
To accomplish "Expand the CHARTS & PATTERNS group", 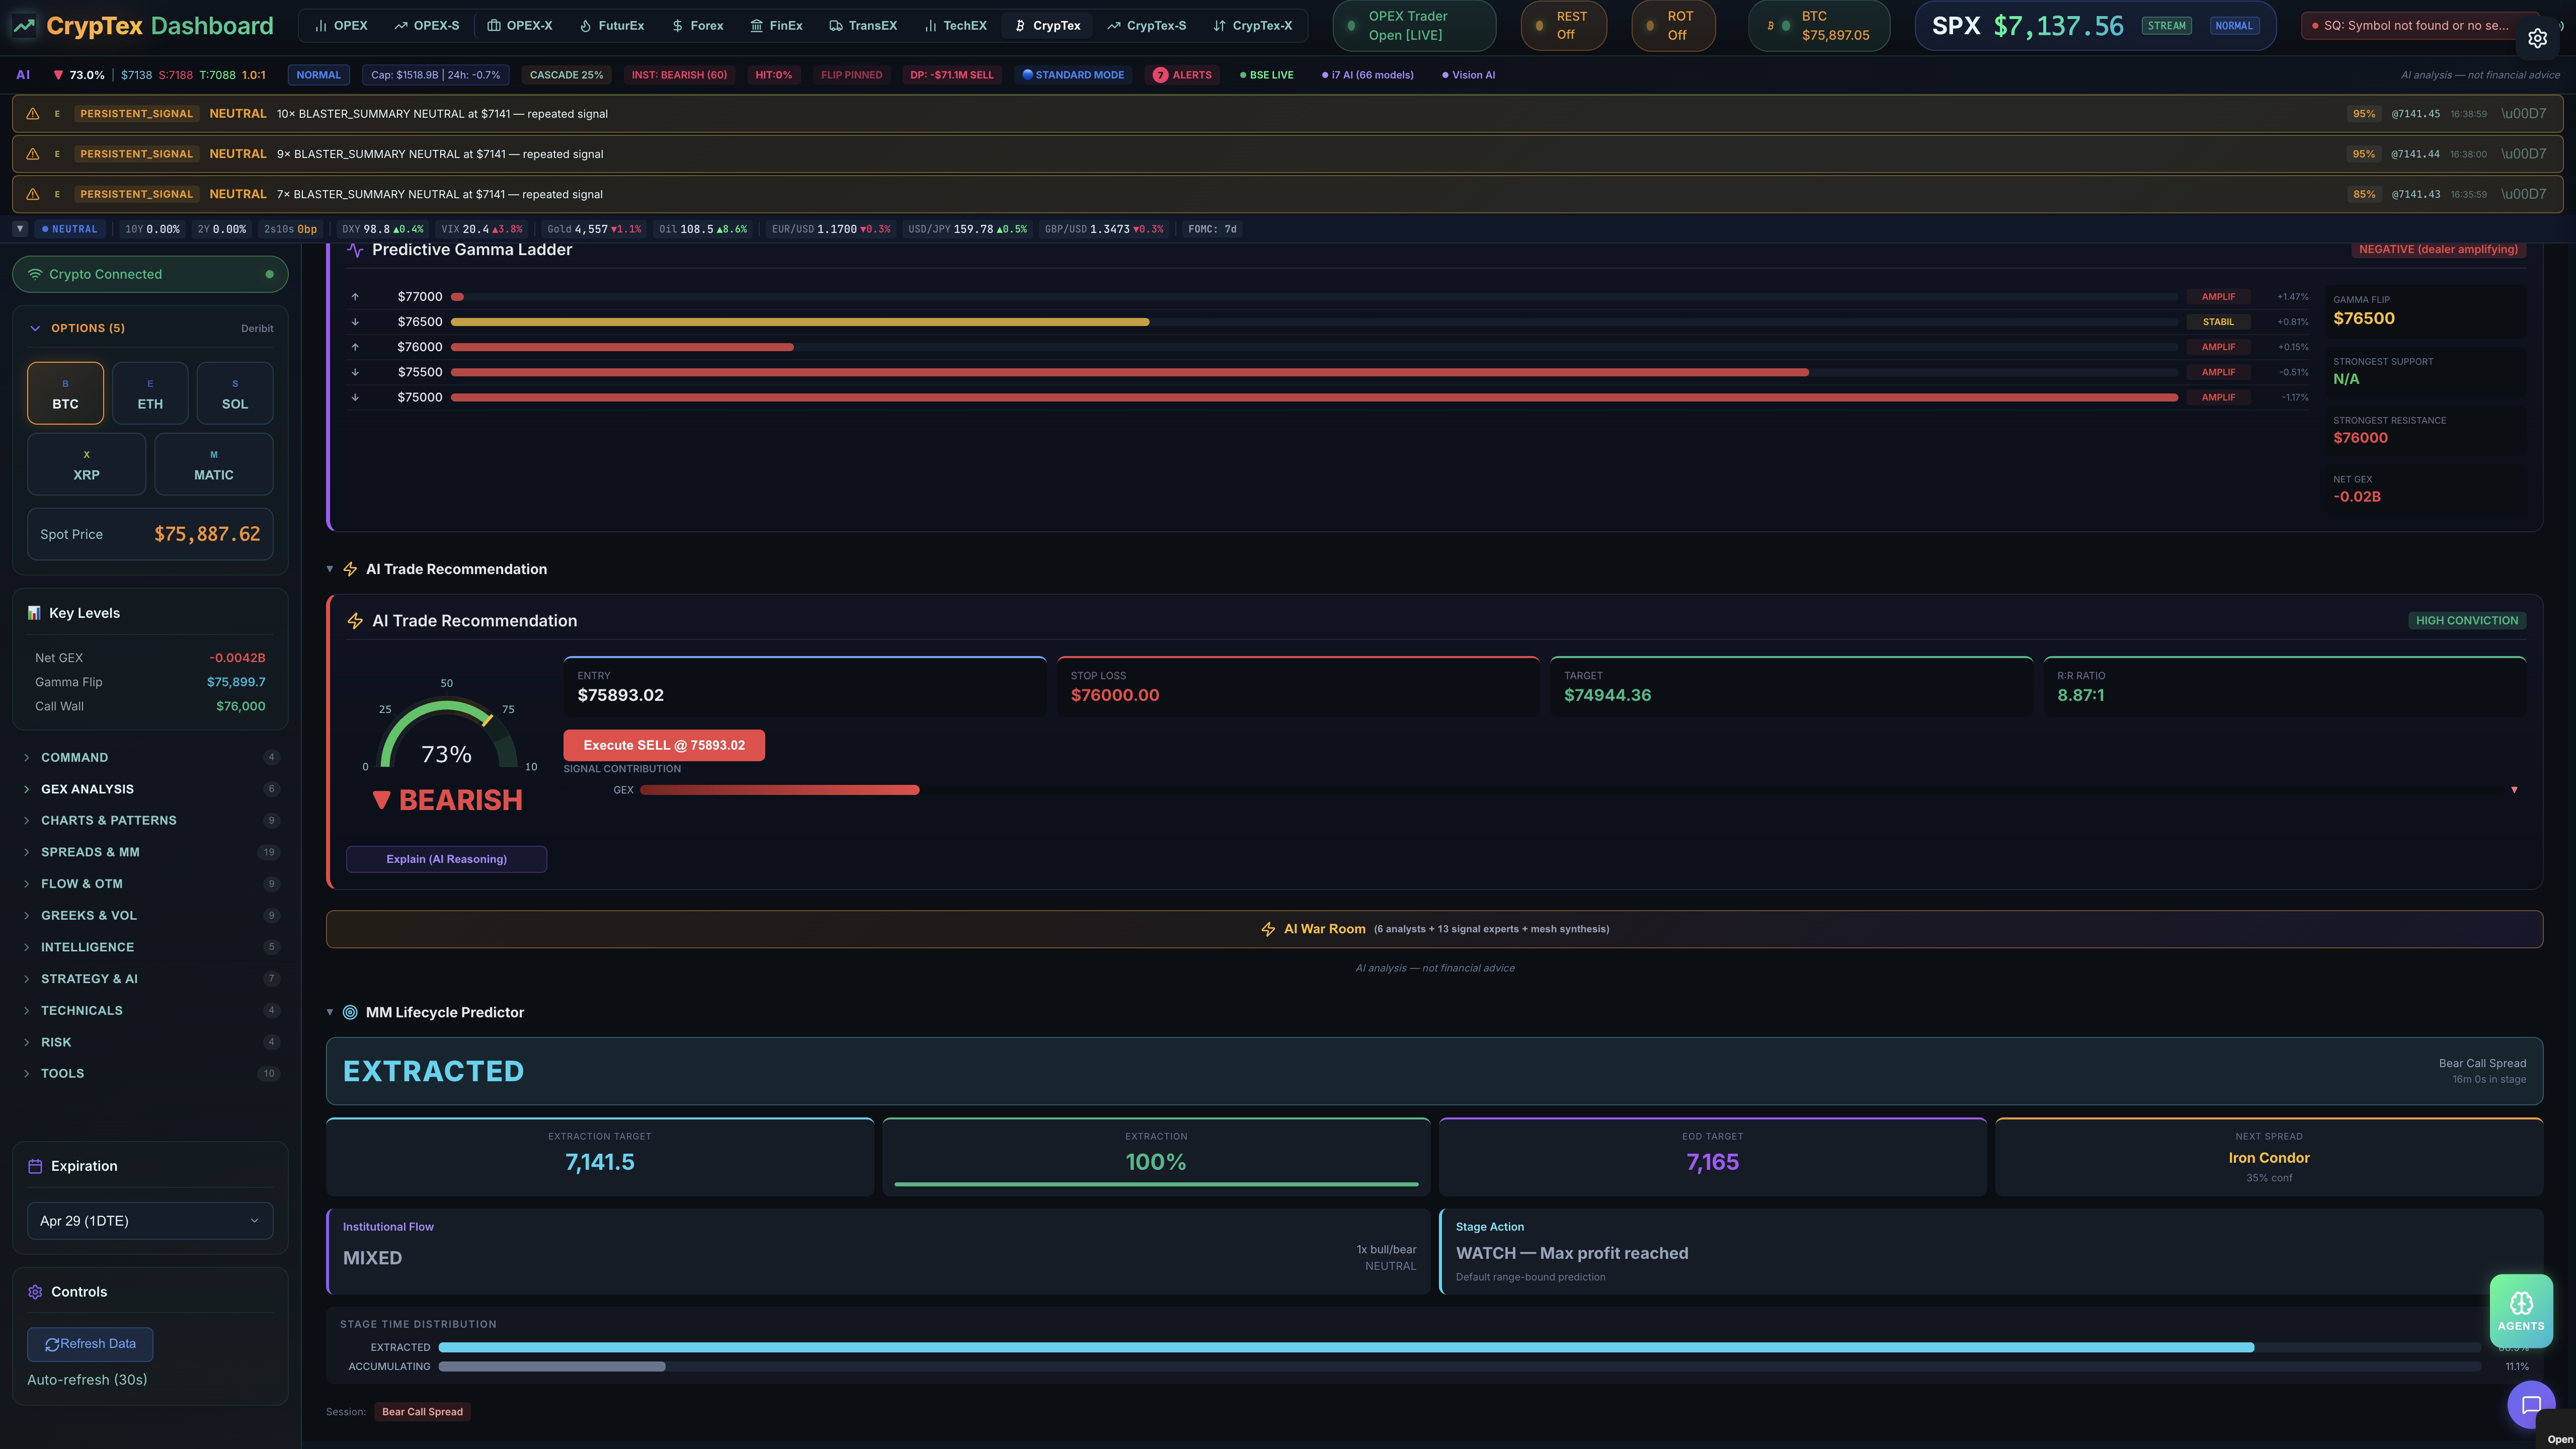I will [150, 820].
